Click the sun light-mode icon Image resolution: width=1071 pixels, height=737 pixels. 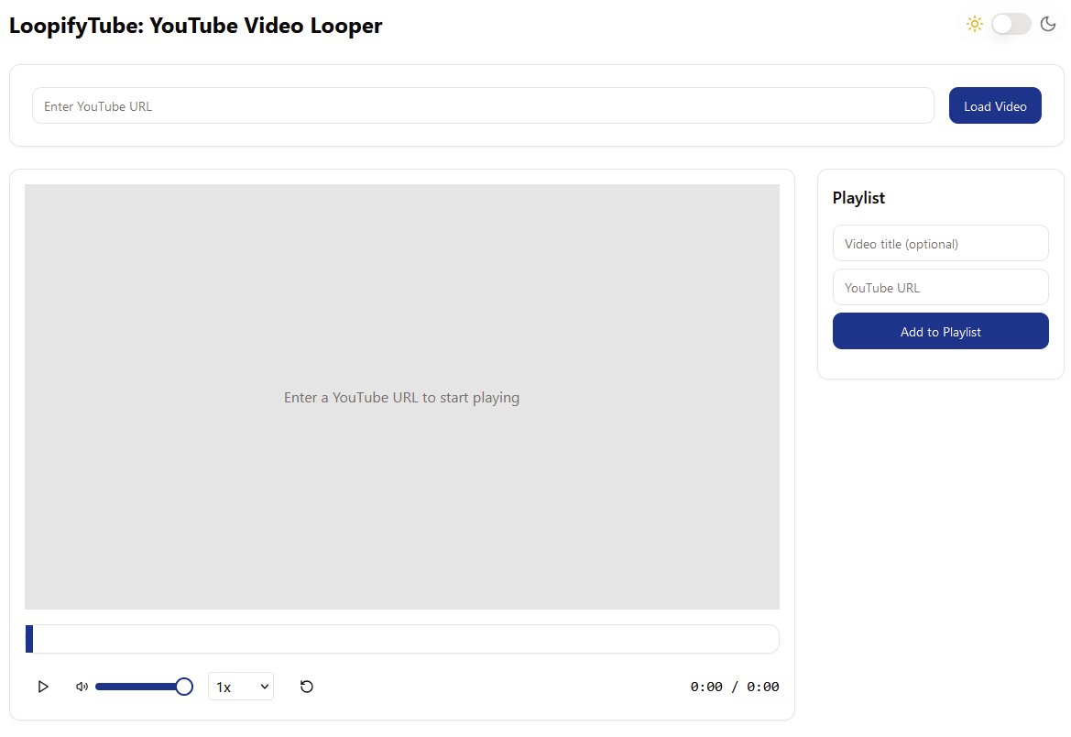[975, 25]
